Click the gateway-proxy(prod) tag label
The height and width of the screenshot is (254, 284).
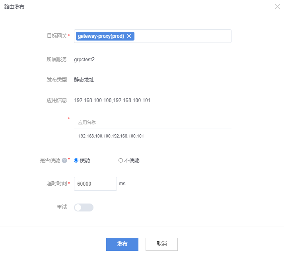tap(101, 36)
